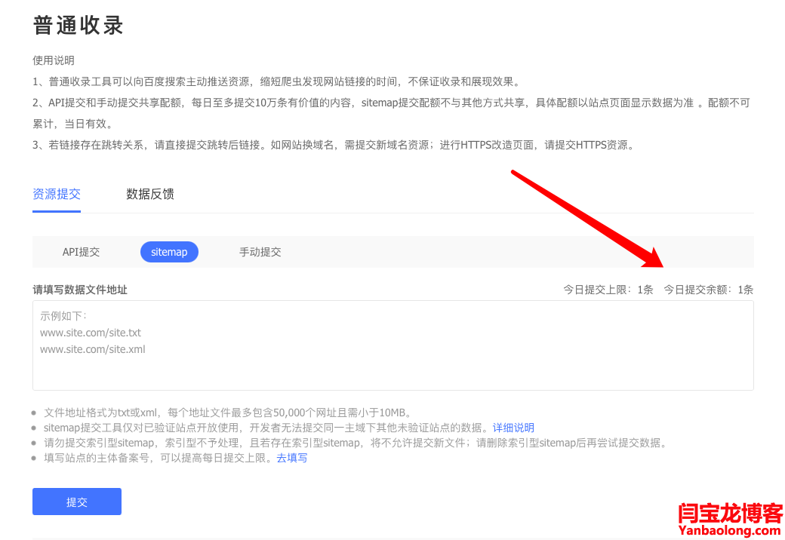Viewport: 785px width, 540px height.
Task: Click the first usage note about txt or xml format
Action: (x=226, y=413)
